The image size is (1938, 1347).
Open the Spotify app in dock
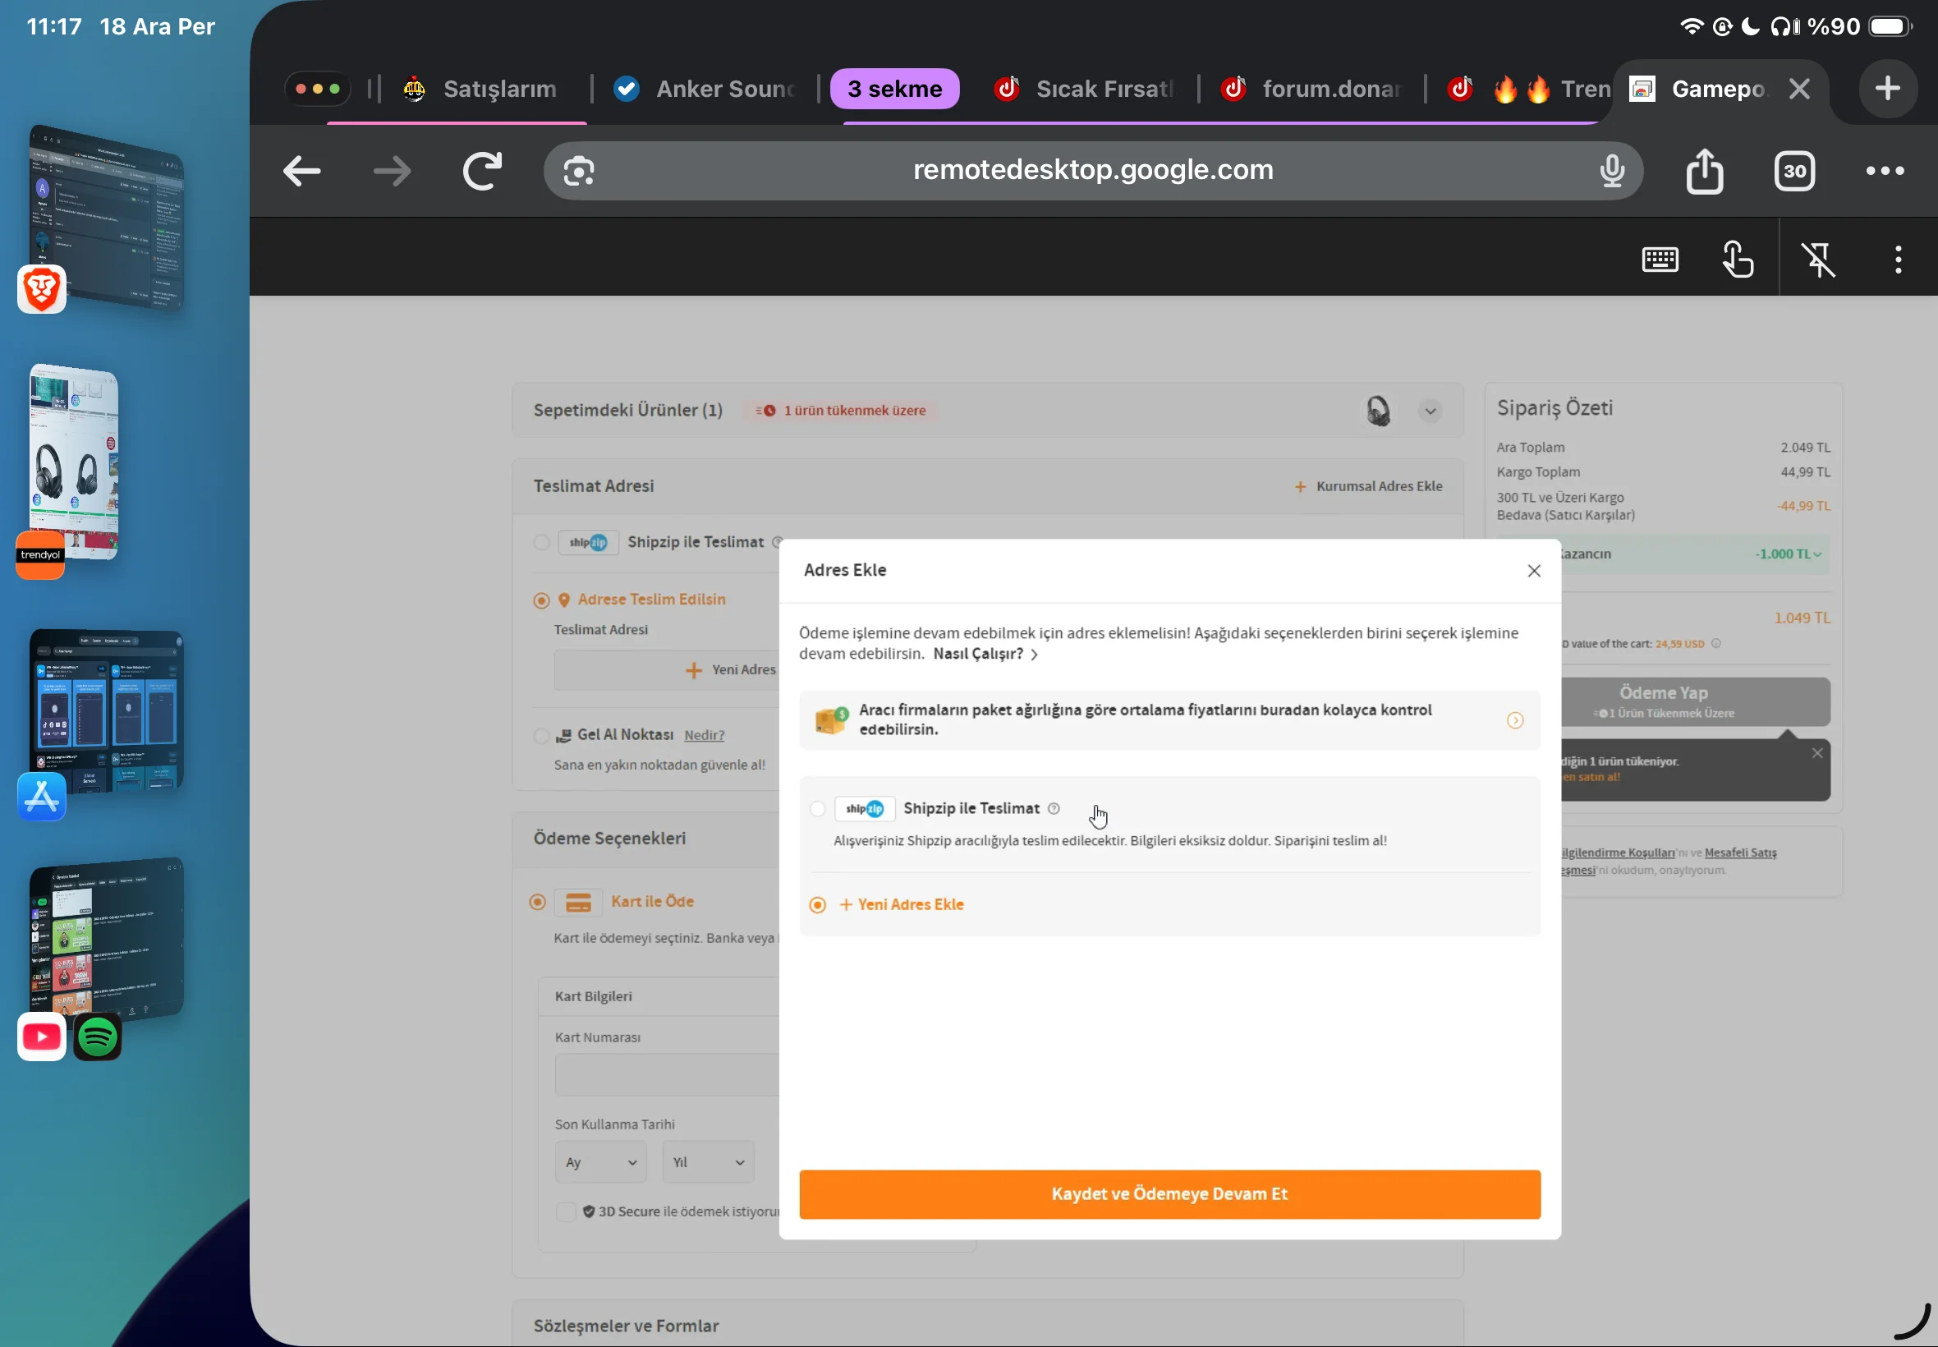coord(98,1037)
